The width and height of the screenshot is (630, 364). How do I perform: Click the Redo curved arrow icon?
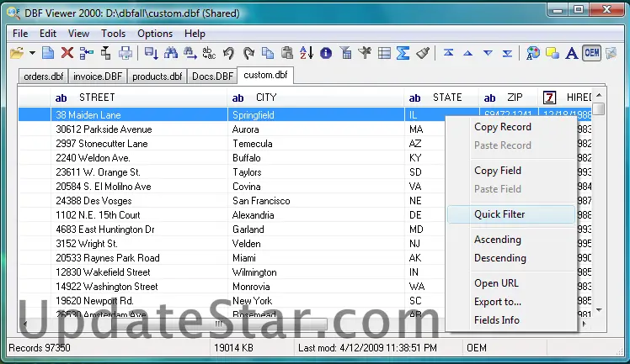coord(248,53)
